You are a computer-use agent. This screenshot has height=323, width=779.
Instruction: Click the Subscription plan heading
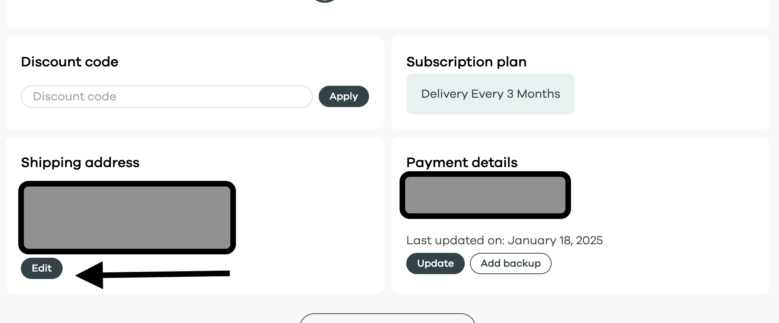(x=466, y=62)
